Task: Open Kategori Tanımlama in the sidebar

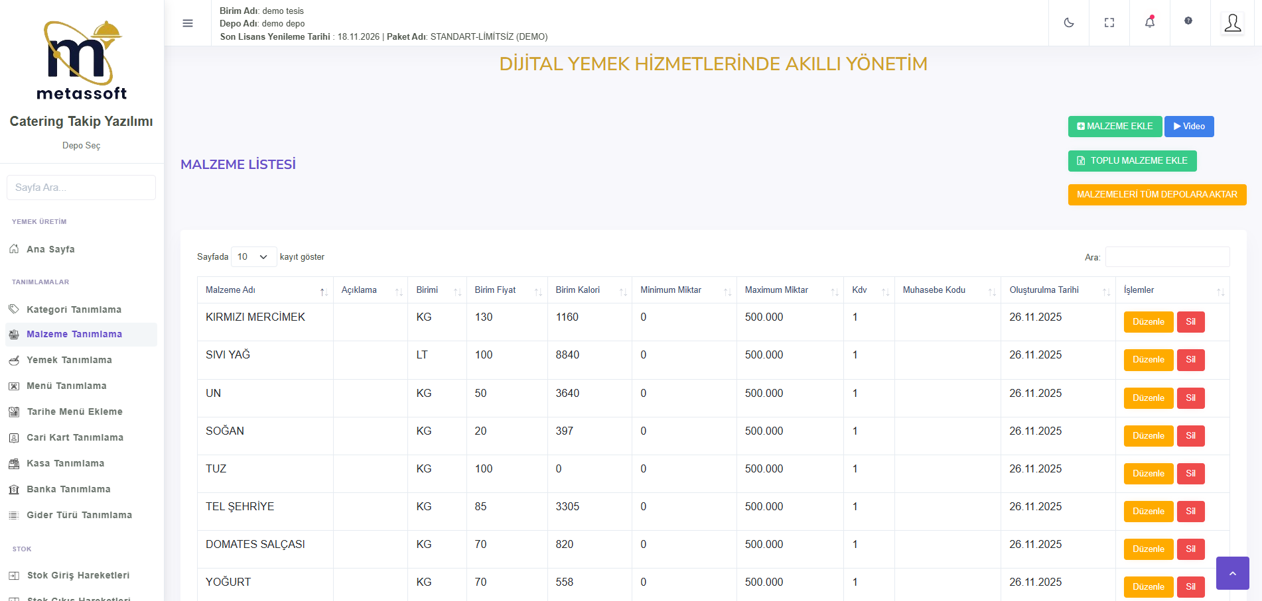Action: (x=74, y=309)
